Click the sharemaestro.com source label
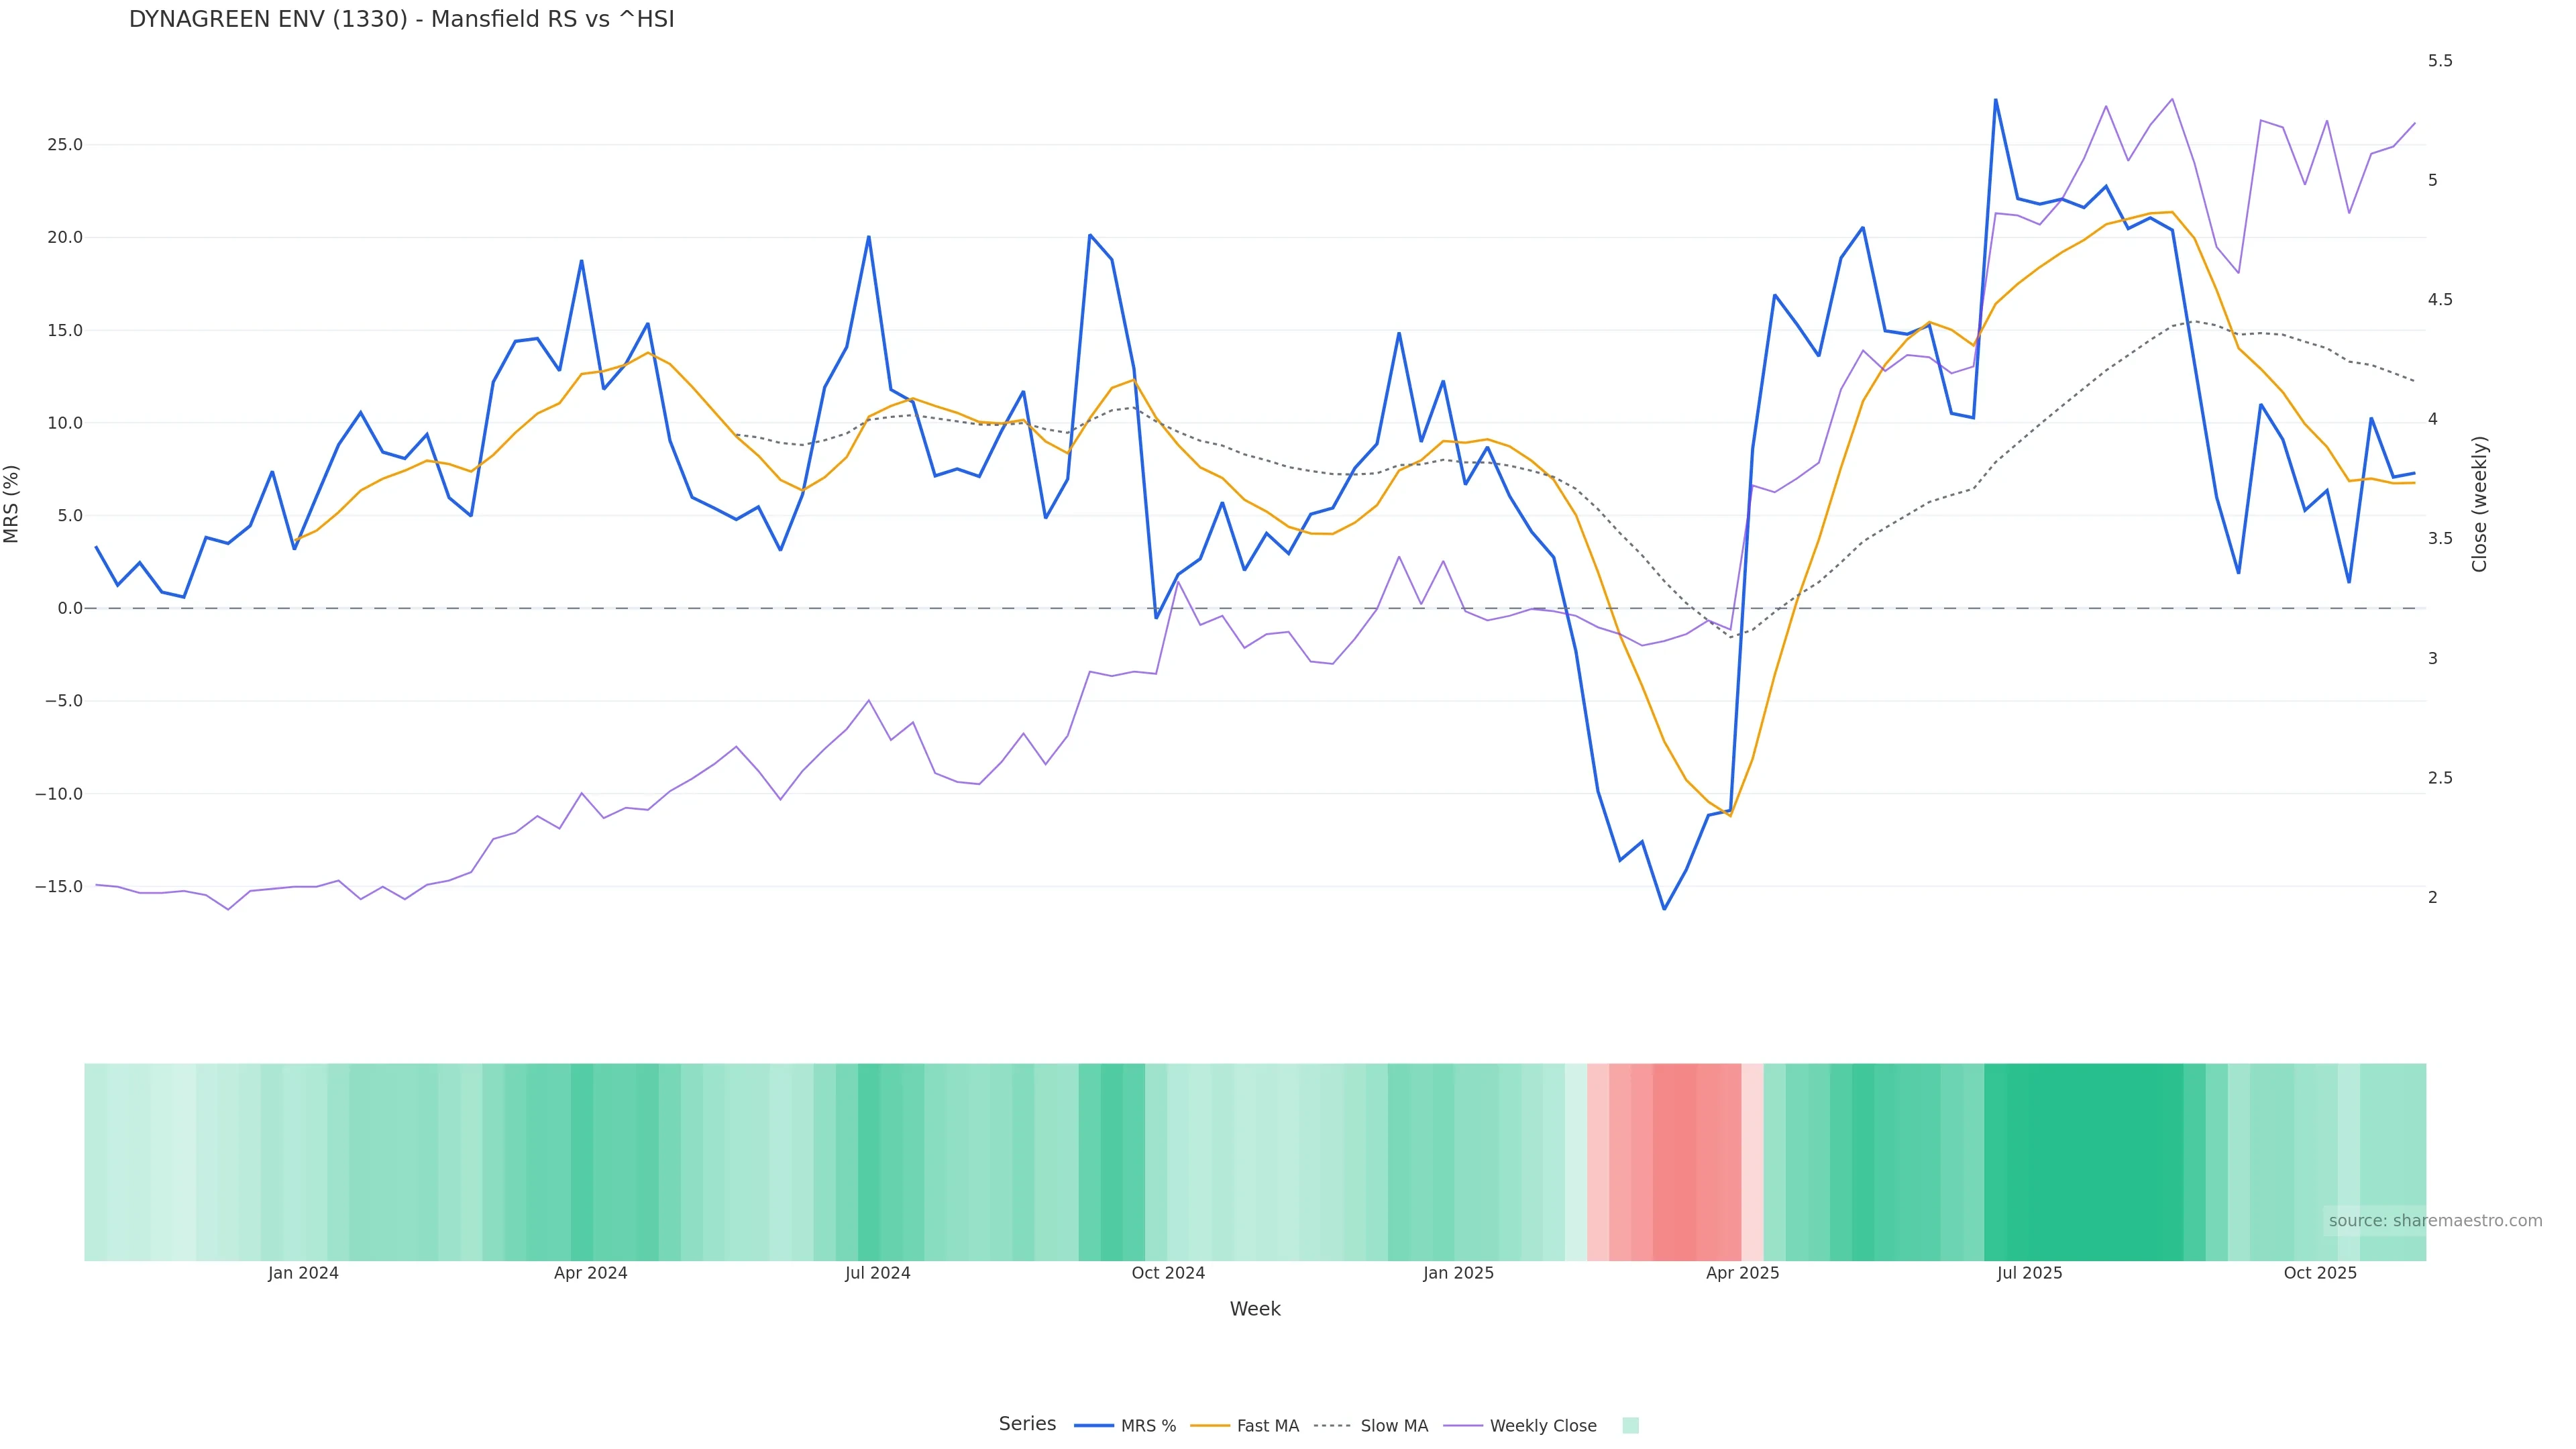The width and height of the screenshot is (2576, 1449). pyautogui.click(x=2434, y=1221)
